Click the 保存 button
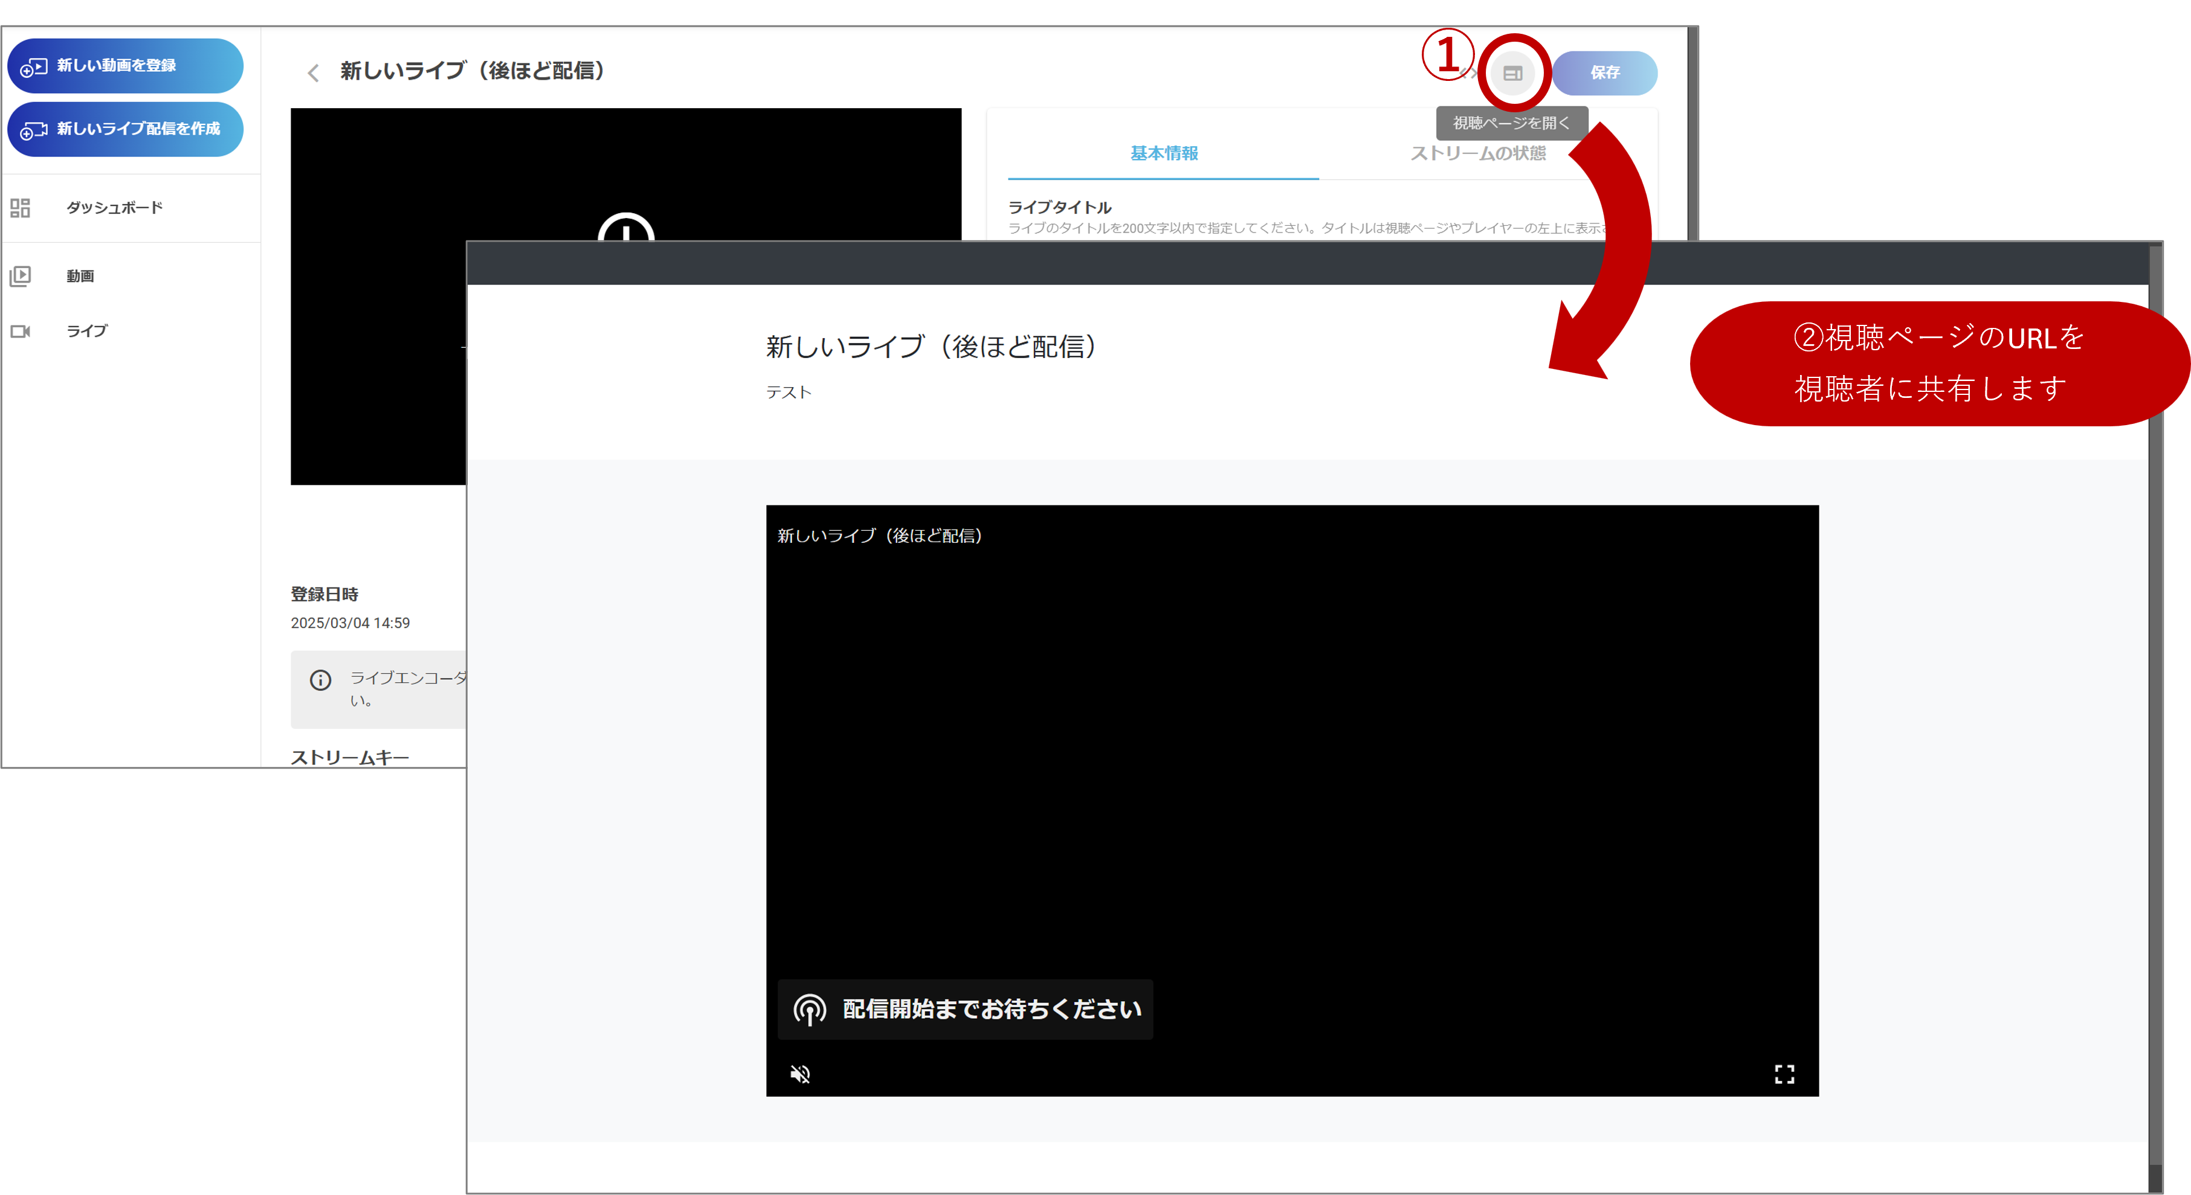Screen dimensions: 2191x1195 tap(1604, 73)
